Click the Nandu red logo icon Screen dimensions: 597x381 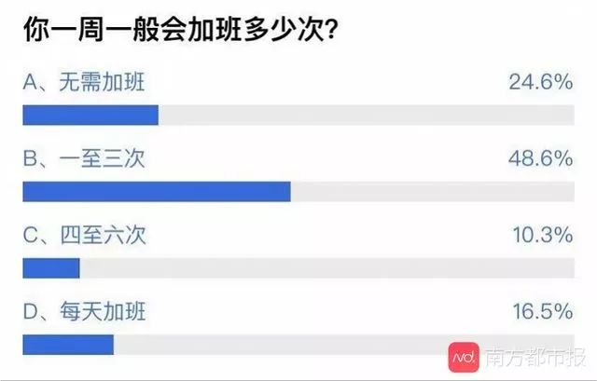click(464, 357)
